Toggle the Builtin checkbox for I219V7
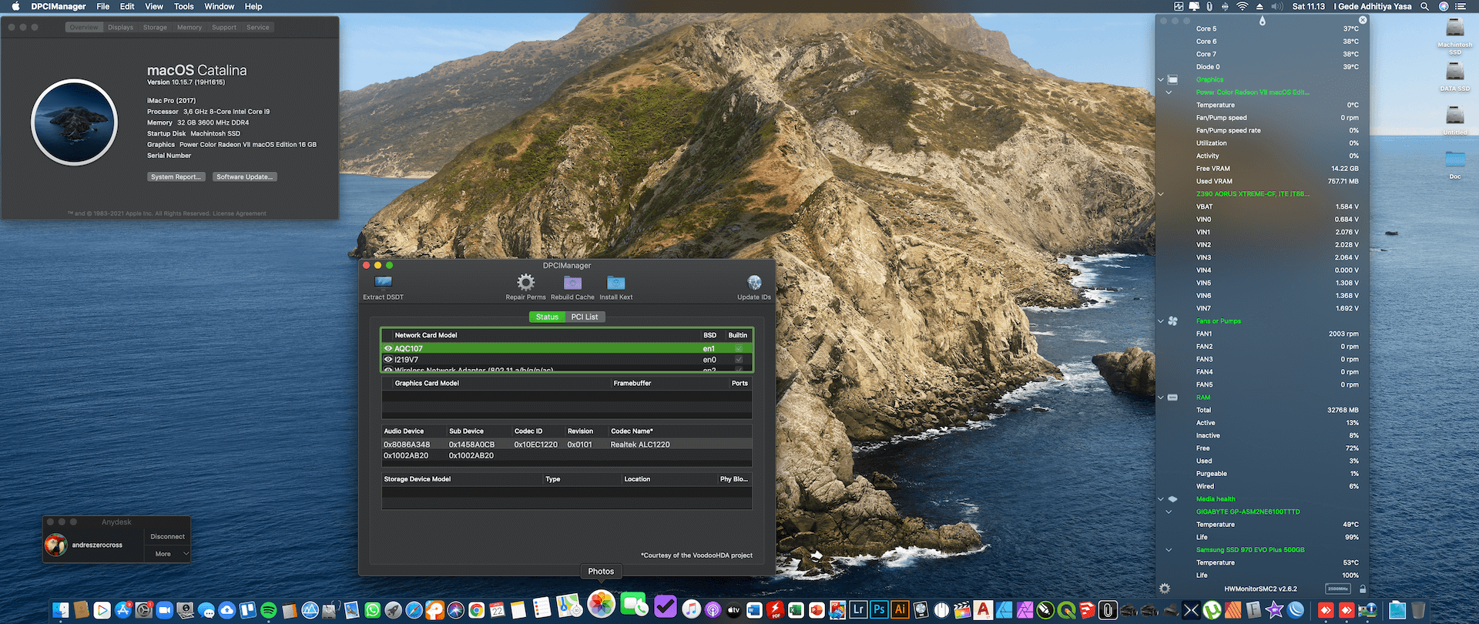Viewport: 1479px width, 624px height. pyautogui.click(x=739, y=360)
